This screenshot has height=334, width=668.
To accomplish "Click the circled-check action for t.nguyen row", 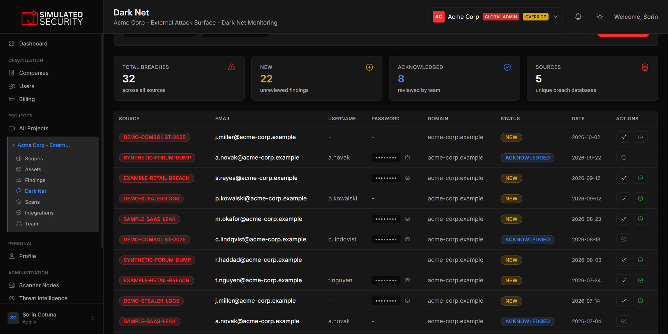I will click(x=640, y=280).
